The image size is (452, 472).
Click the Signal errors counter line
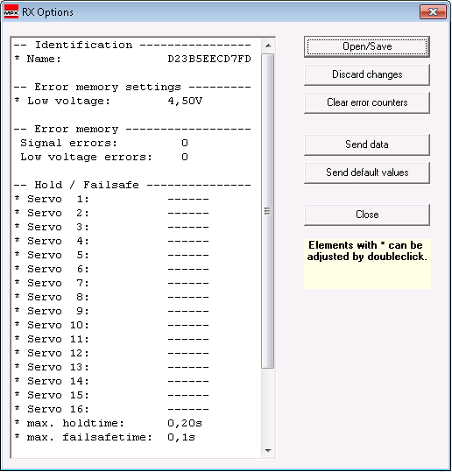(104, 143)
